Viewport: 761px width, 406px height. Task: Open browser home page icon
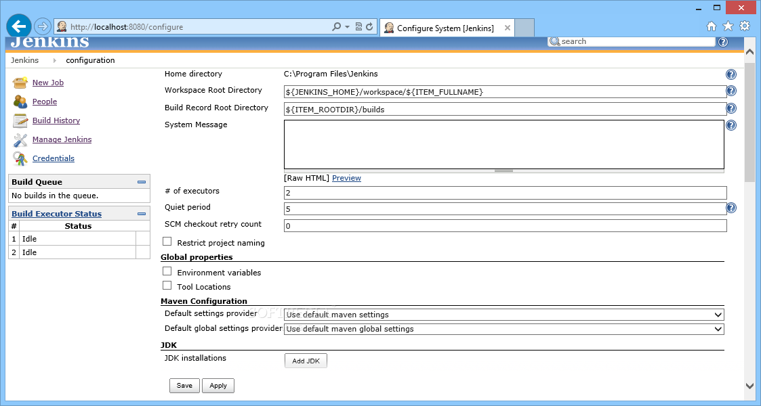(711, 26)
